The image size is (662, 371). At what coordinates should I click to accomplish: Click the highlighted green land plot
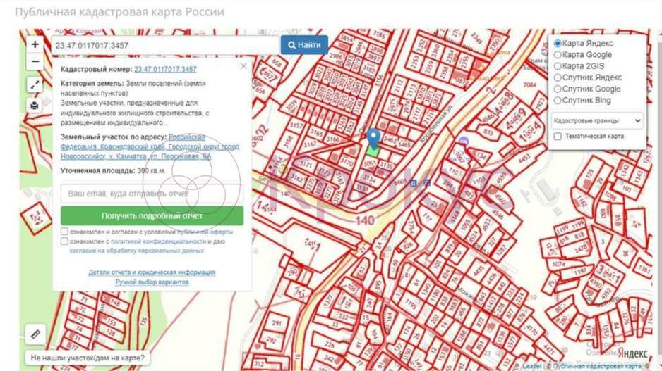pyautogui.click(x=373, y=151)
